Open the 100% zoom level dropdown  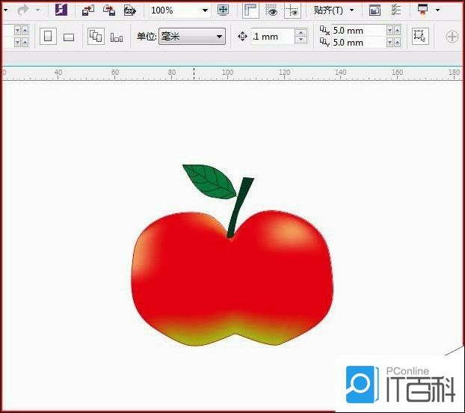coord(205,10)
